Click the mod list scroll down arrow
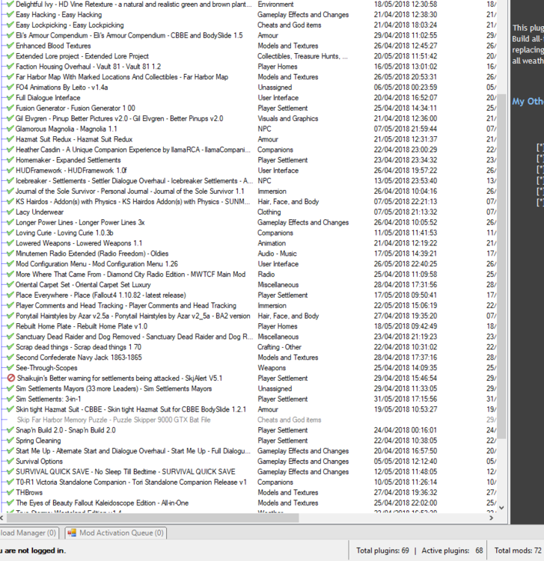Image resolution: width=544 pixels, height=561 pixels. [x=501, y=507]
